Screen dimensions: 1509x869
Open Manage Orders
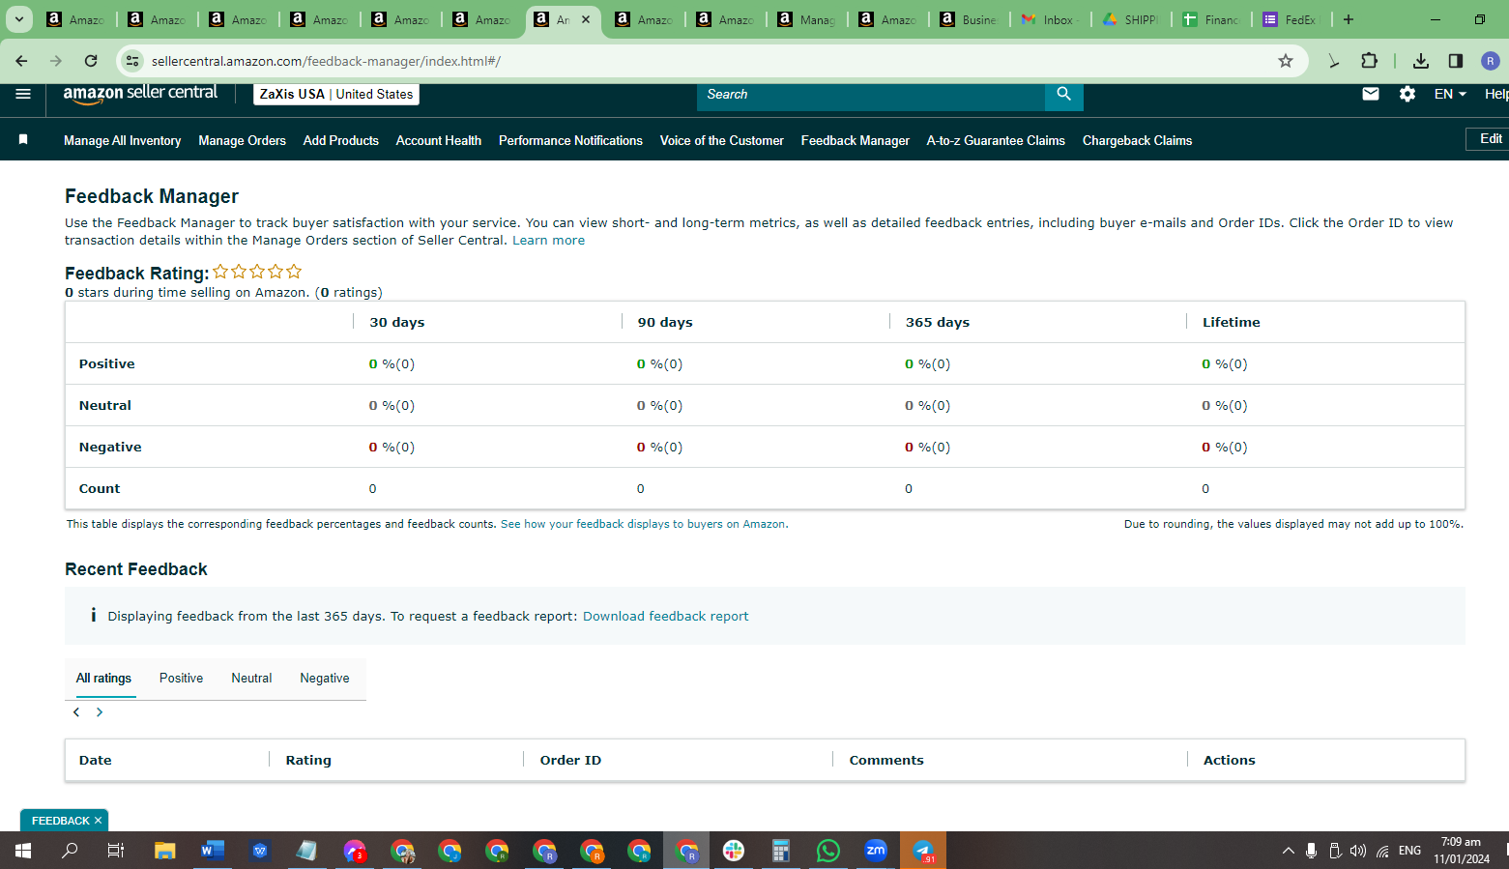click(x=242, y=140)
